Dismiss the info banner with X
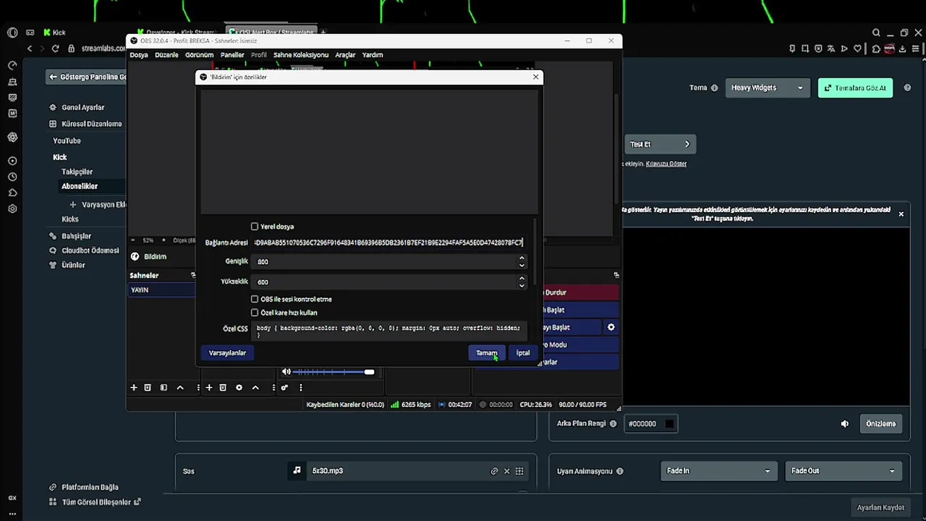This screenshot has width=926, height=521. point(901,214)
